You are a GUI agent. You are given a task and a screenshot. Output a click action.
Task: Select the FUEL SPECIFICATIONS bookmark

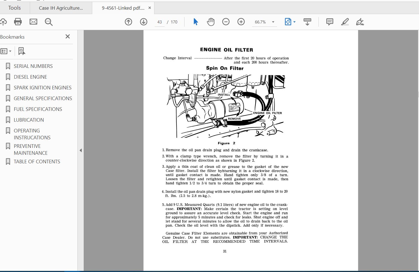click(38, 109)
